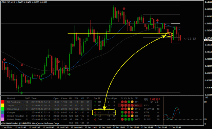Click the 'United States' market name
Screen dimensions: 212x129
14,120
